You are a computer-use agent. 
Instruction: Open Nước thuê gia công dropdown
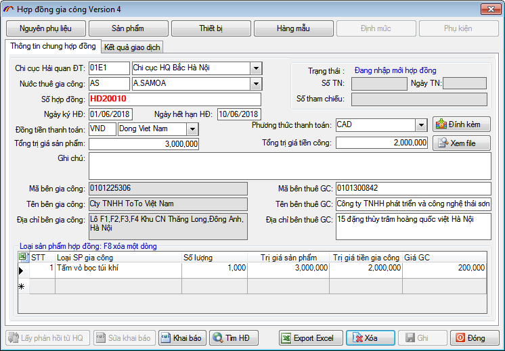click(x=256, y=84)
